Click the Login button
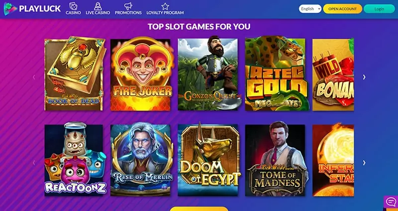 pos(379,8)
